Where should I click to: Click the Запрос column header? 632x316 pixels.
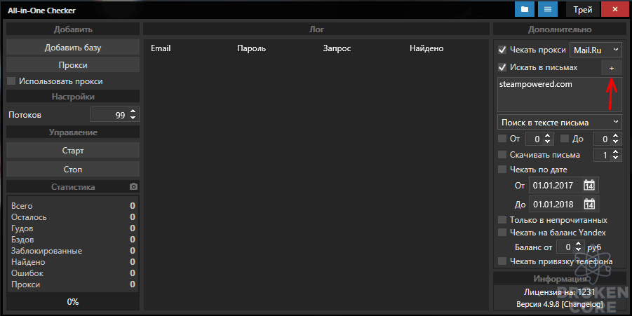pyautogui.click(x=337, y=48)
